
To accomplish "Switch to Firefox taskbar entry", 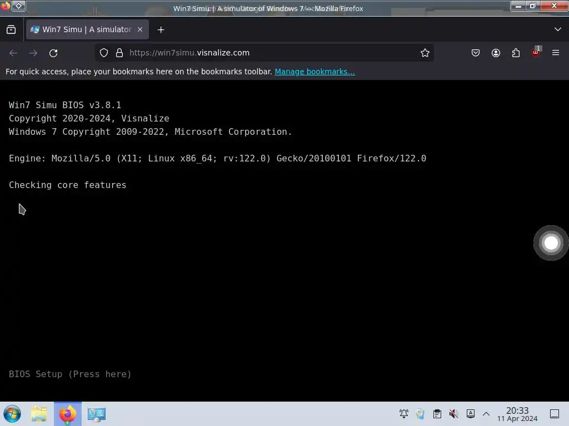I will point(68,414).
